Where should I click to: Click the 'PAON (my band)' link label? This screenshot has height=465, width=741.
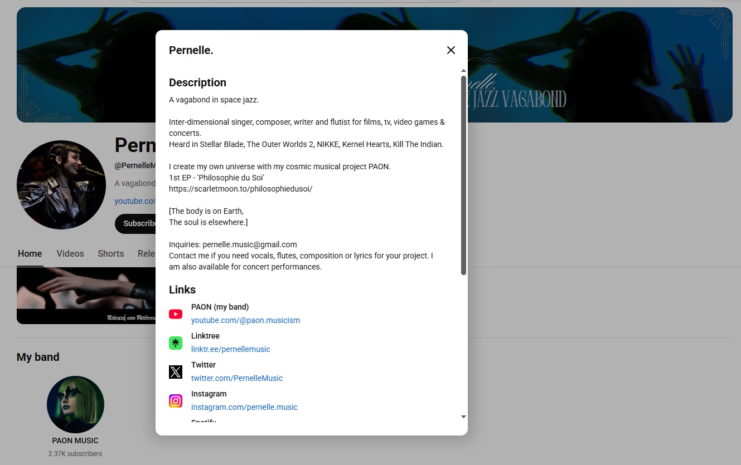220,307
